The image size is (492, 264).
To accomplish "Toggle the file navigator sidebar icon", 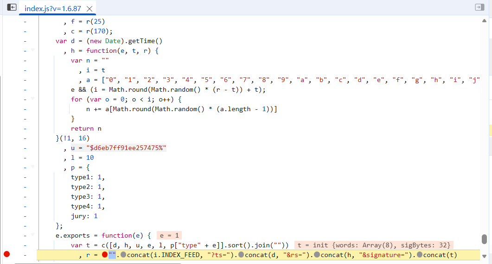I will [12, 7].
